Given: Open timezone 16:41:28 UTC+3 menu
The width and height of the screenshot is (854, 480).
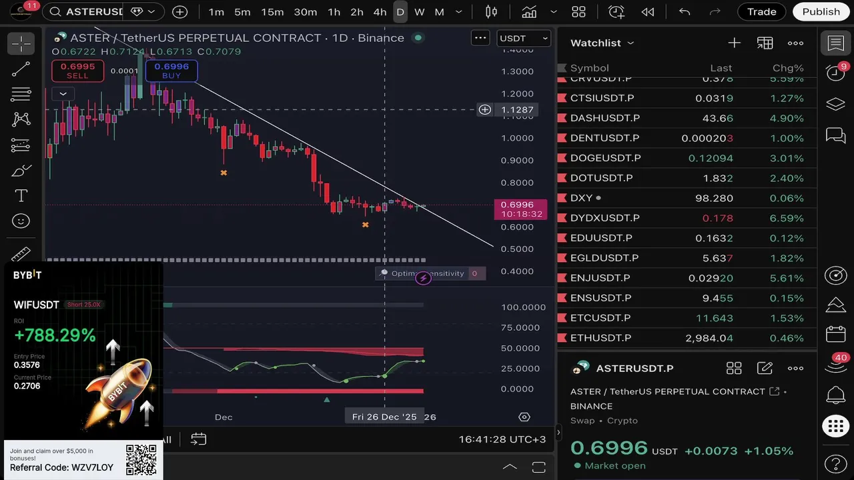Looking at the screenshot, I should pyautogui.click(x=502, y=439).
